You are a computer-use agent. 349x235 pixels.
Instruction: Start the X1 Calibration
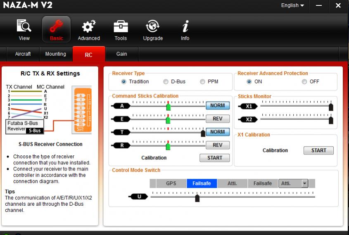pos(318,150)
